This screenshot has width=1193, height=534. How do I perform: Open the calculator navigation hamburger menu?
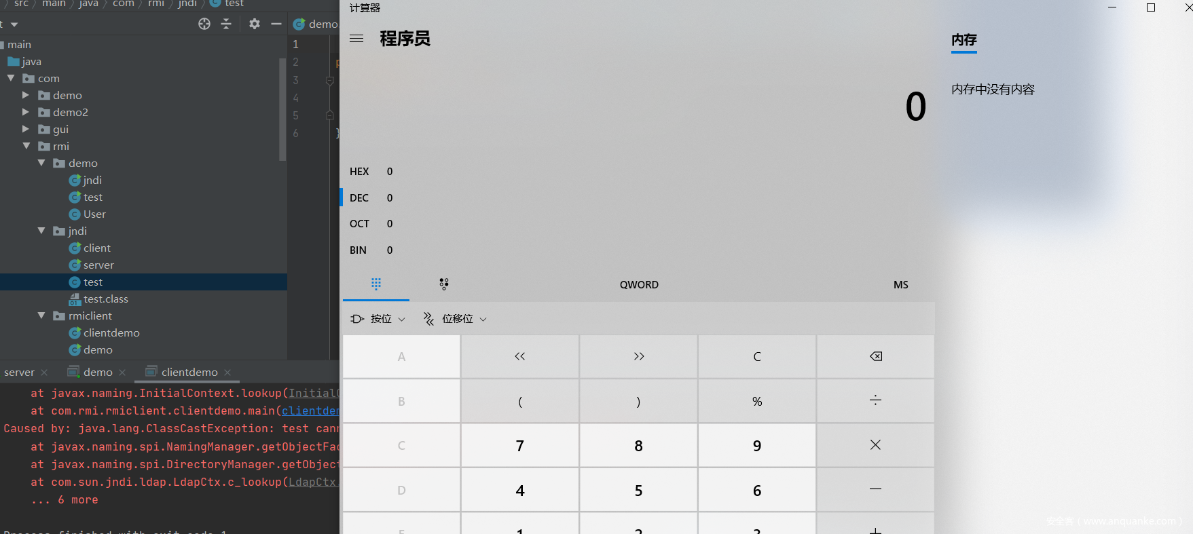[356, 39]
